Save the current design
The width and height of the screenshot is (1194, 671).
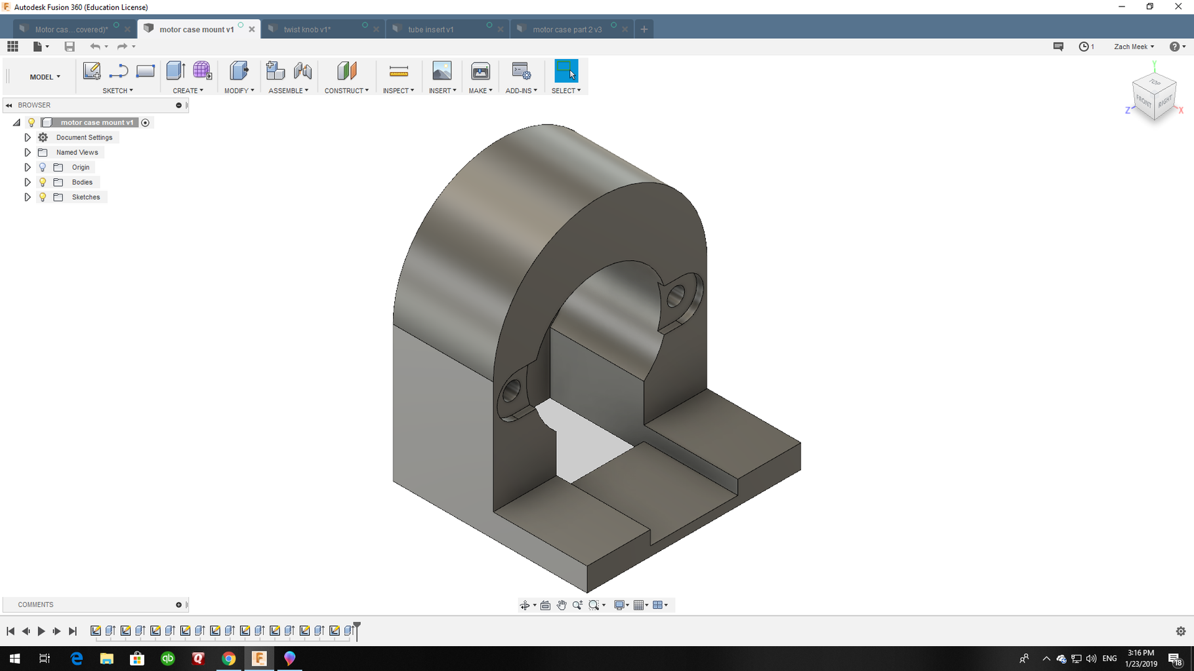[x=70, y=47]
